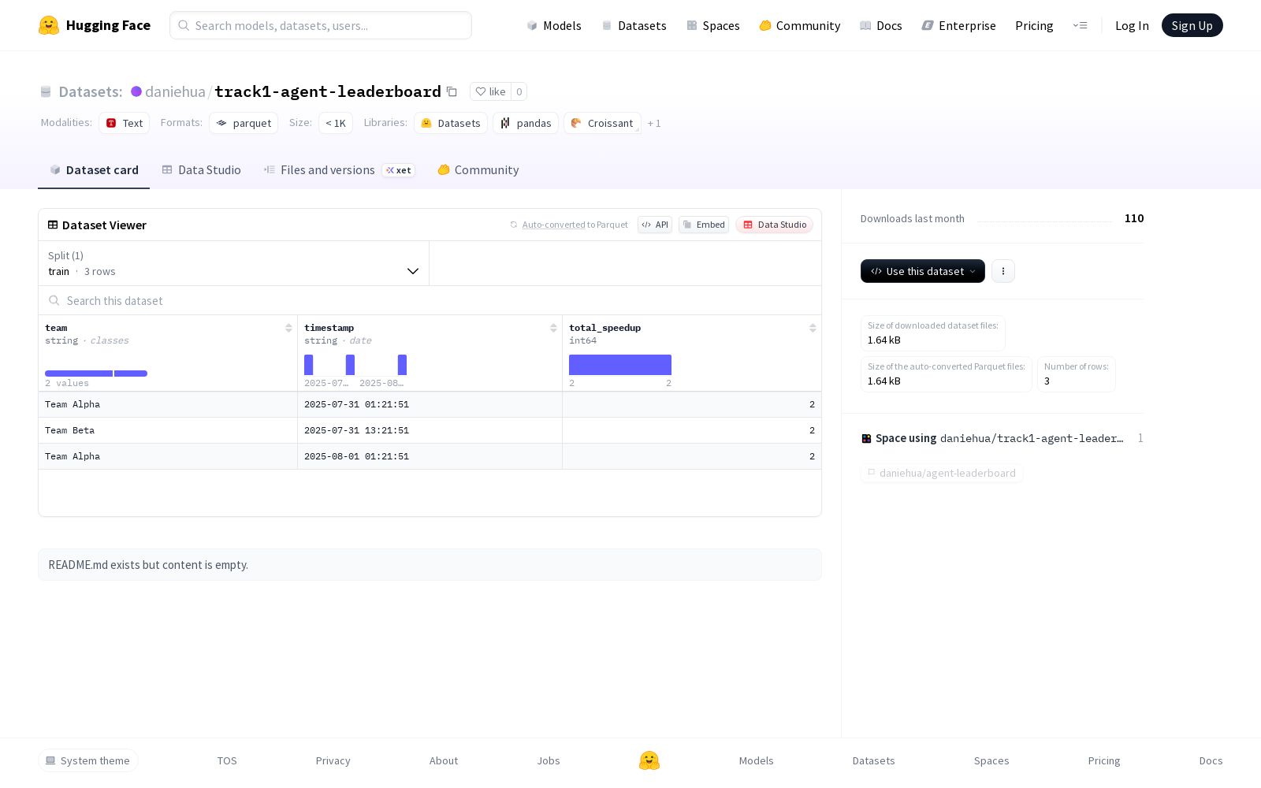The height and width of the screenshot is (788, 1261).
Task: Click the Sign Up button
Action: pos(1192,25)
